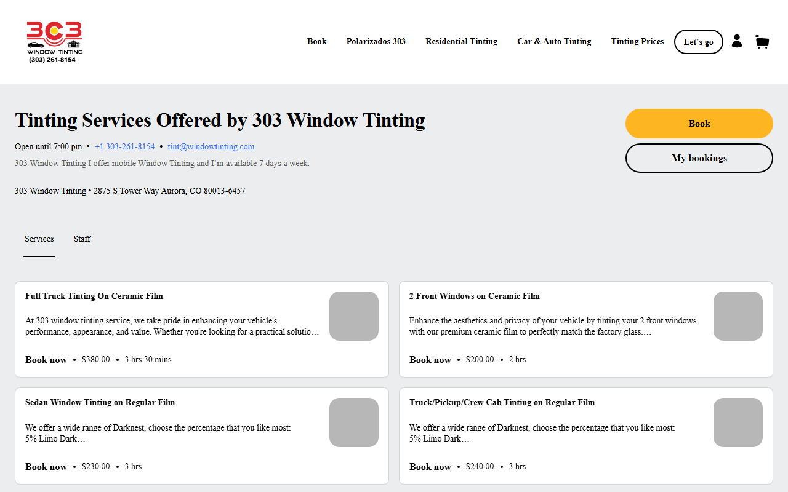Click the $230.00 price text

96,467
